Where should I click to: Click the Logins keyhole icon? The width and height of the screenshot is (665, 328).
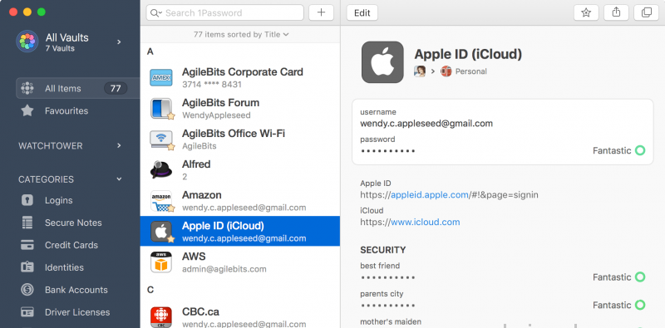tap(27, 200)
